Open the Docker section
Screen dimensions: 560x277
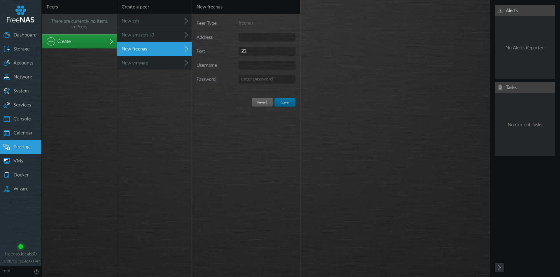coord(20,175)
